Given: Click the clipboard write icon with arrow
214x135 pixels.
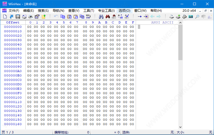Looking at the screenshot, I should (69, 16).
